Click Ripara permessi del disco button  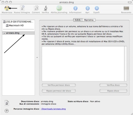[x=59, y=91]
